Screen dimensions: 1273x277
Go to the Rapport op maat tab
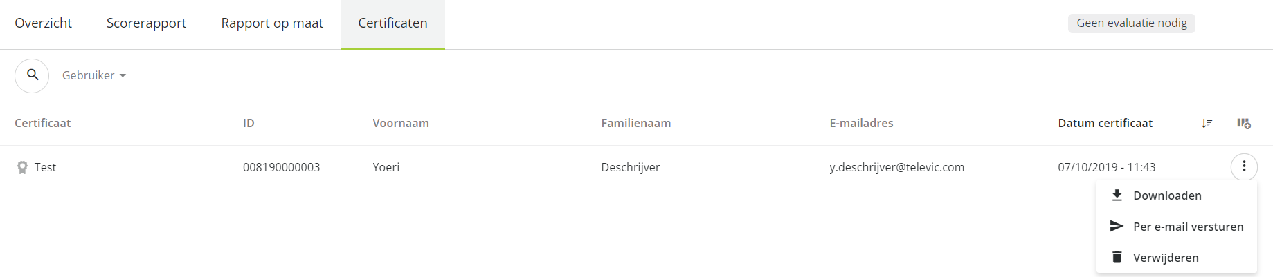pos(272,23)
